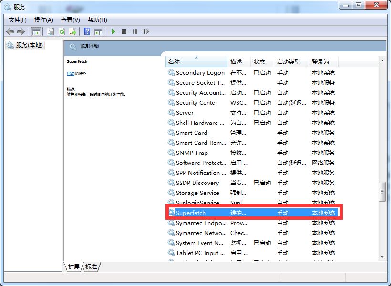
Task: Toggle the show/hide console tree icon
Action: (36, 31)
